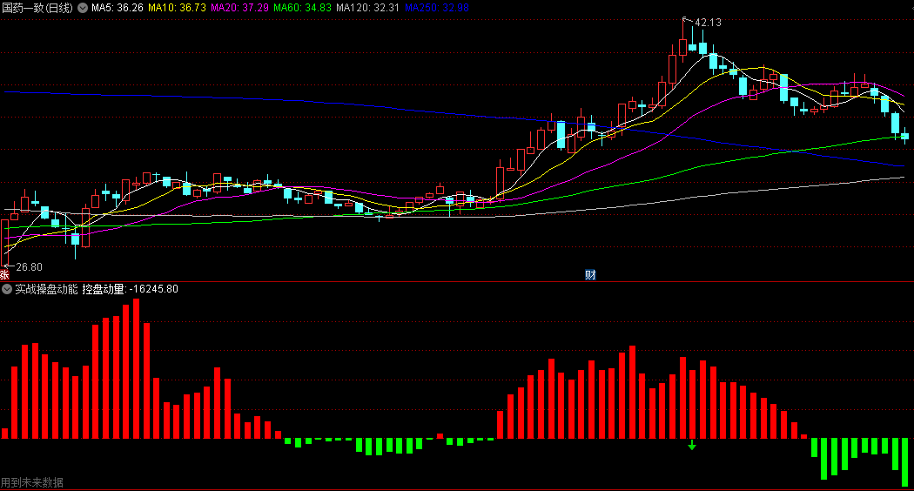Click the blue MA250: 32.98 label
The image size is (914, 491).
tap(437, 8)
